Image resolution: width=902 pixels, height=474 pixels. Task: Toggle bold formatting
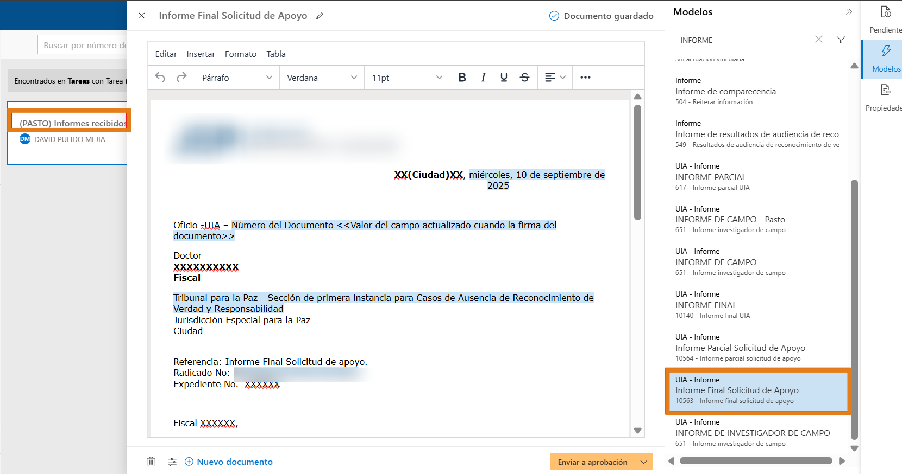[462, 78]
